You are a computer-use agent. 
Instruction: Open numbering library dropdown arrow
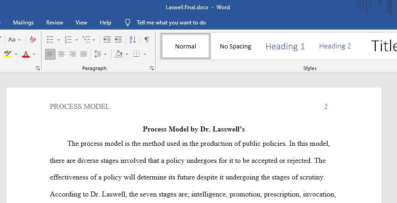coord(77,40)
